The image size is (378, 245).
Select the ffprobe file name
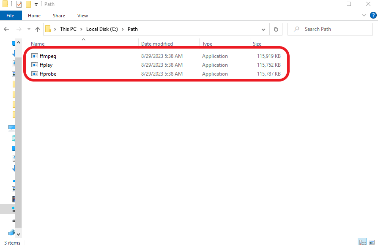click(x=48, y=74)
